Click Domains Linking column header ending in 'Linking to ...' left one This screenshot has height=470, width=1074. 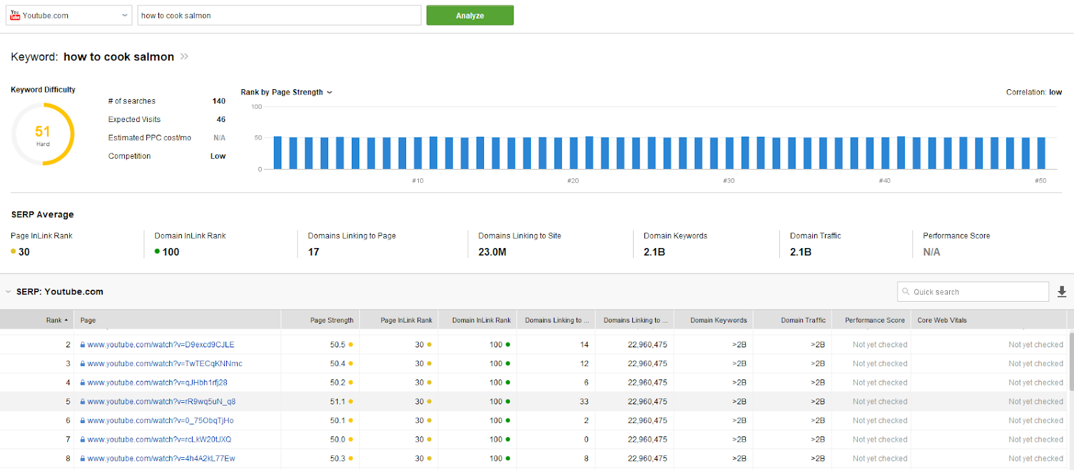click(556, 320)
